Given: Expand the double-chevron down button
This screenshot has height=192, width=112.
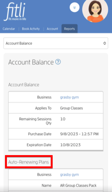Looking at the screenshot, I should (x=75, y=7).
